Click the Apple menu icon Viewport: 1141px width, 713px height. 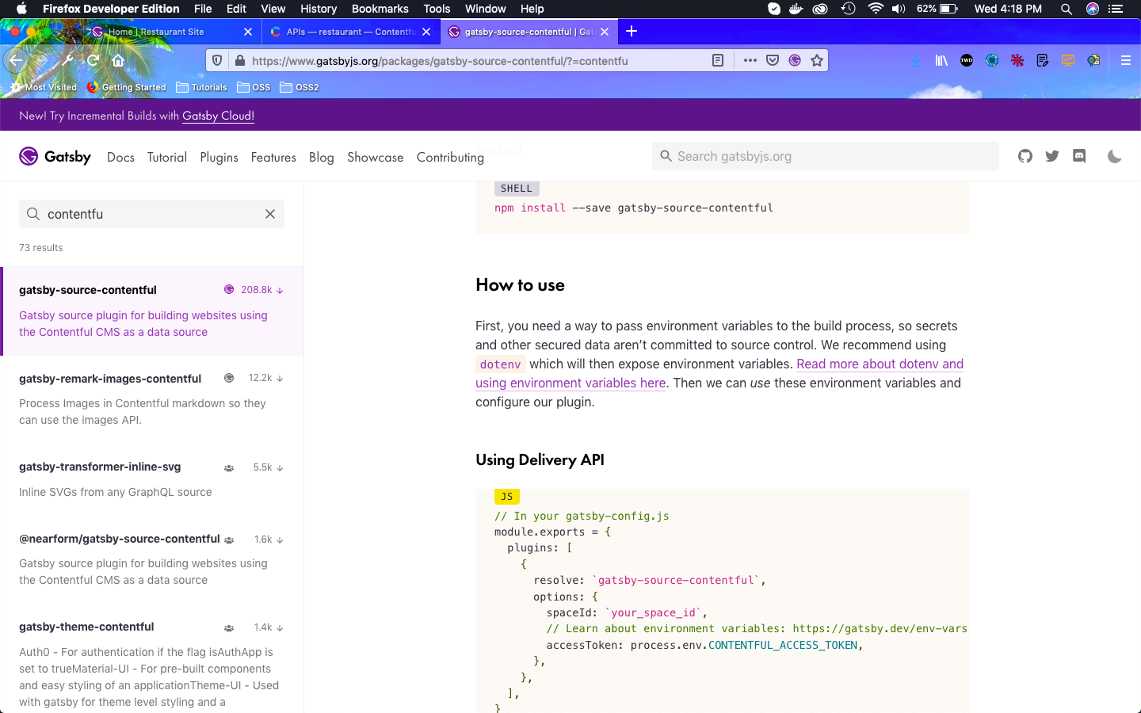pyautogui.click(x=21, y=9)
